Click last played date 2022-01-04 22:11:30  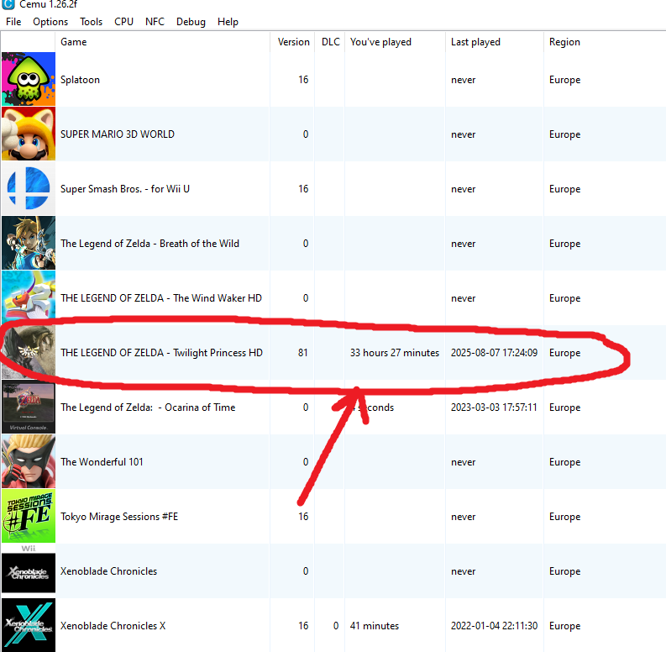pyautogui.click(x=494, y=626)
